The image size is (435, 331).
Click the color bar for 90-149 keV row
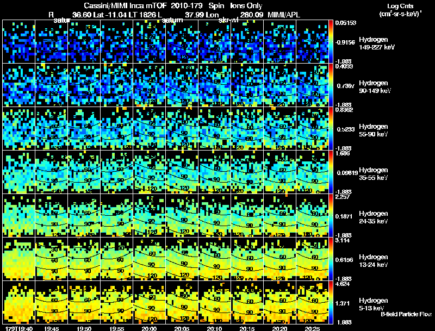pos(331,85)
